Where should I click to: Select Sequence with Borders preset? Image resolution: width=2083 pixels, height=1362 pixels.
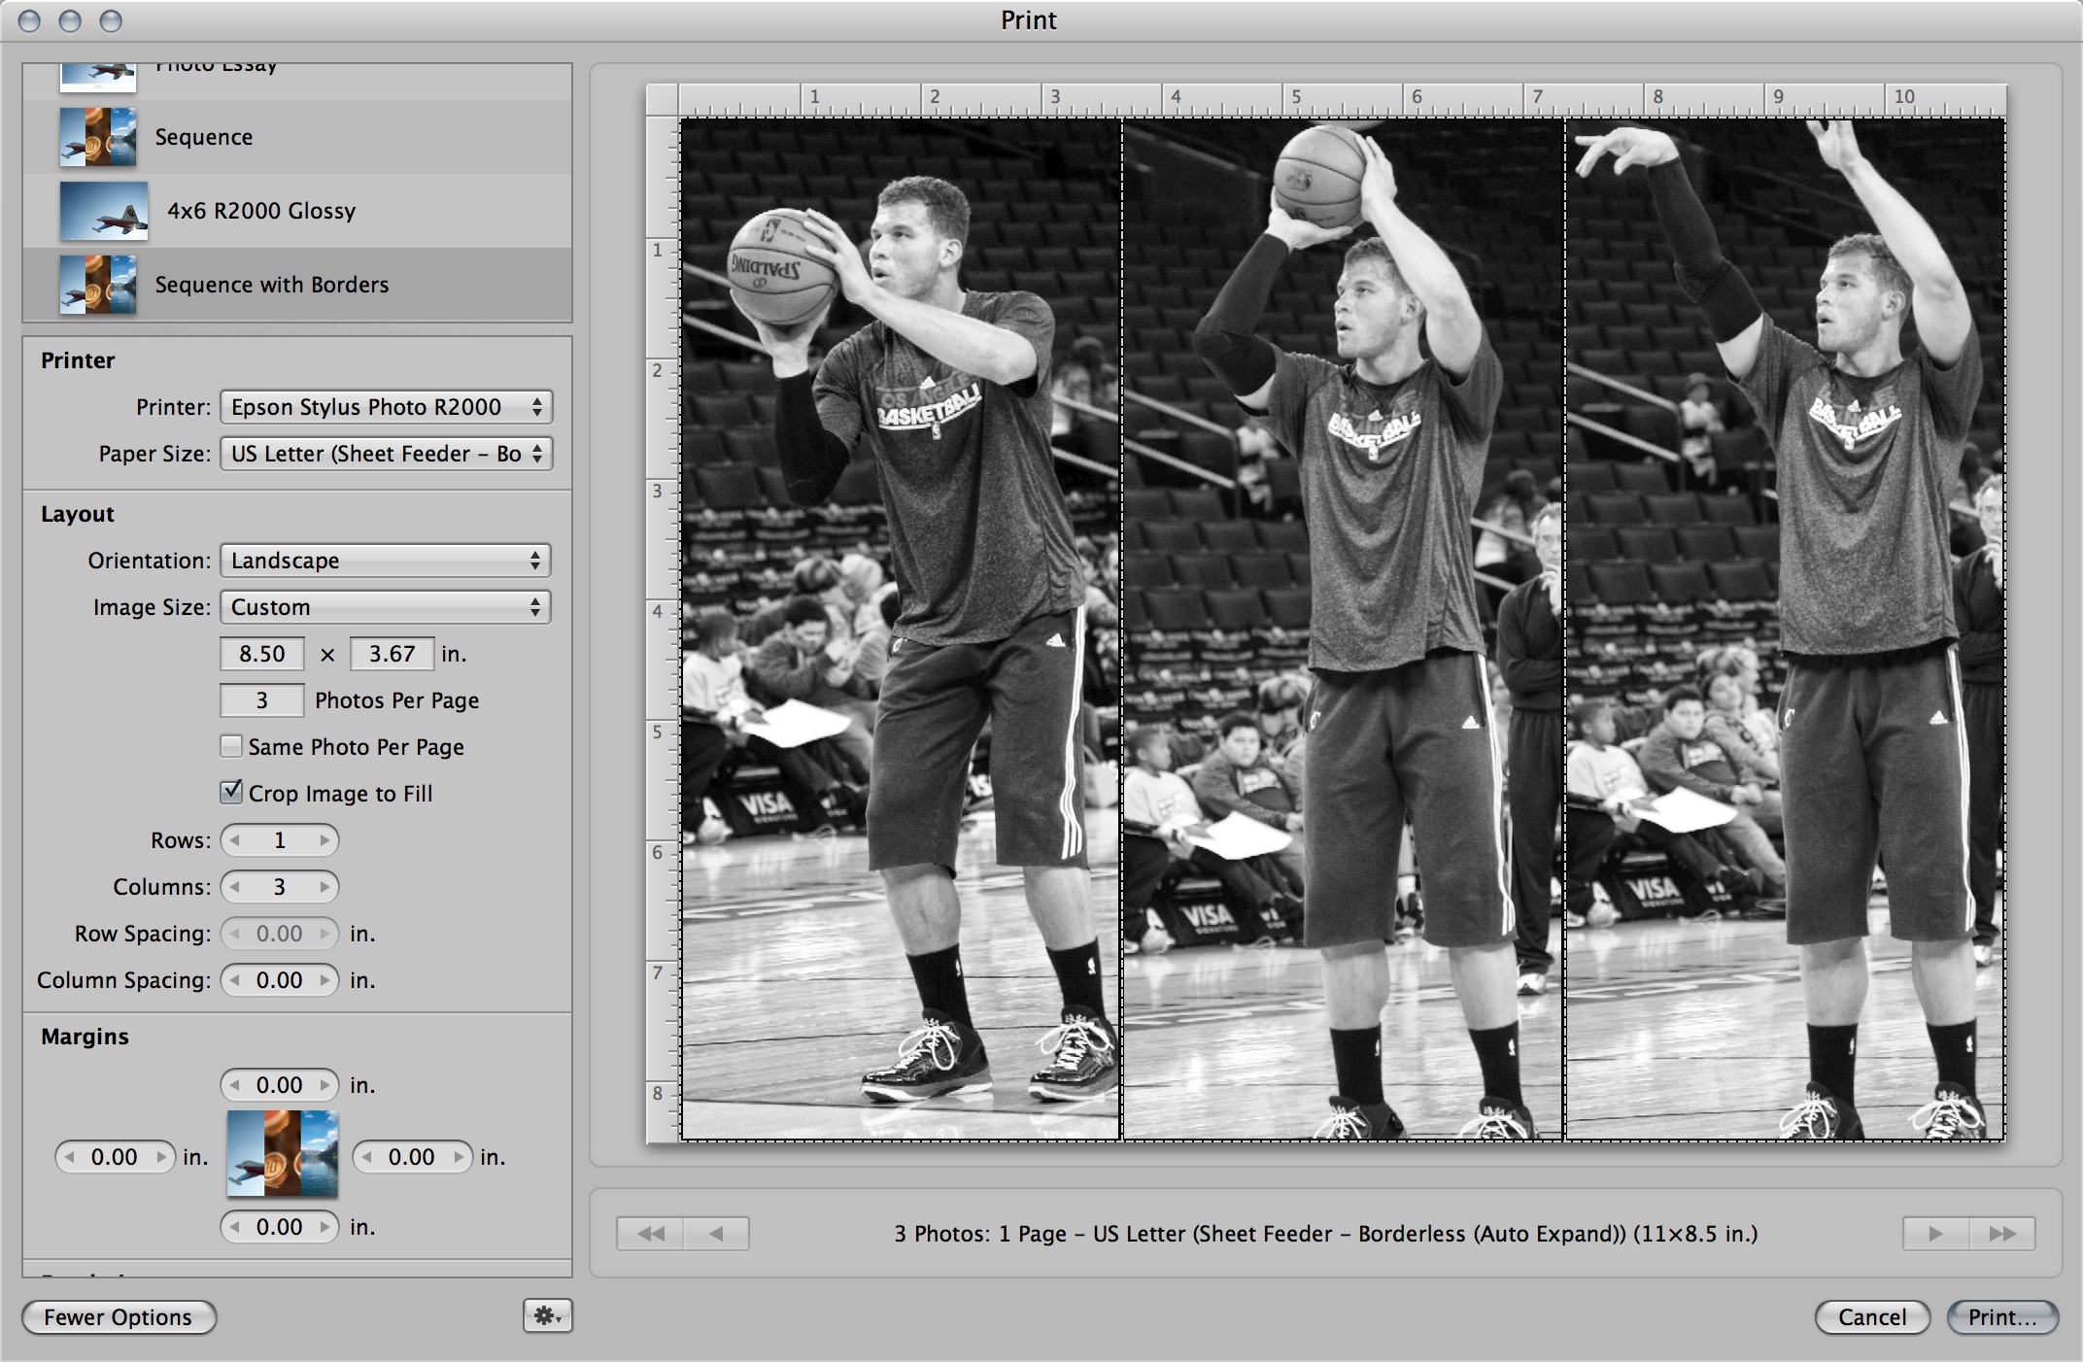point(271,285)
